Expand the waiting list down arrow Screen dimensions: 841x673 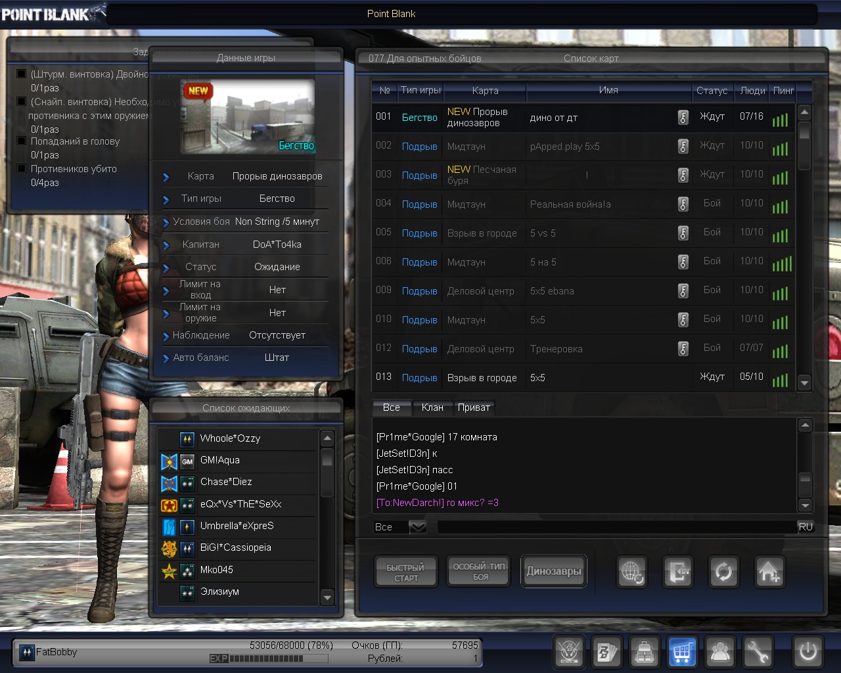point(327,597)
